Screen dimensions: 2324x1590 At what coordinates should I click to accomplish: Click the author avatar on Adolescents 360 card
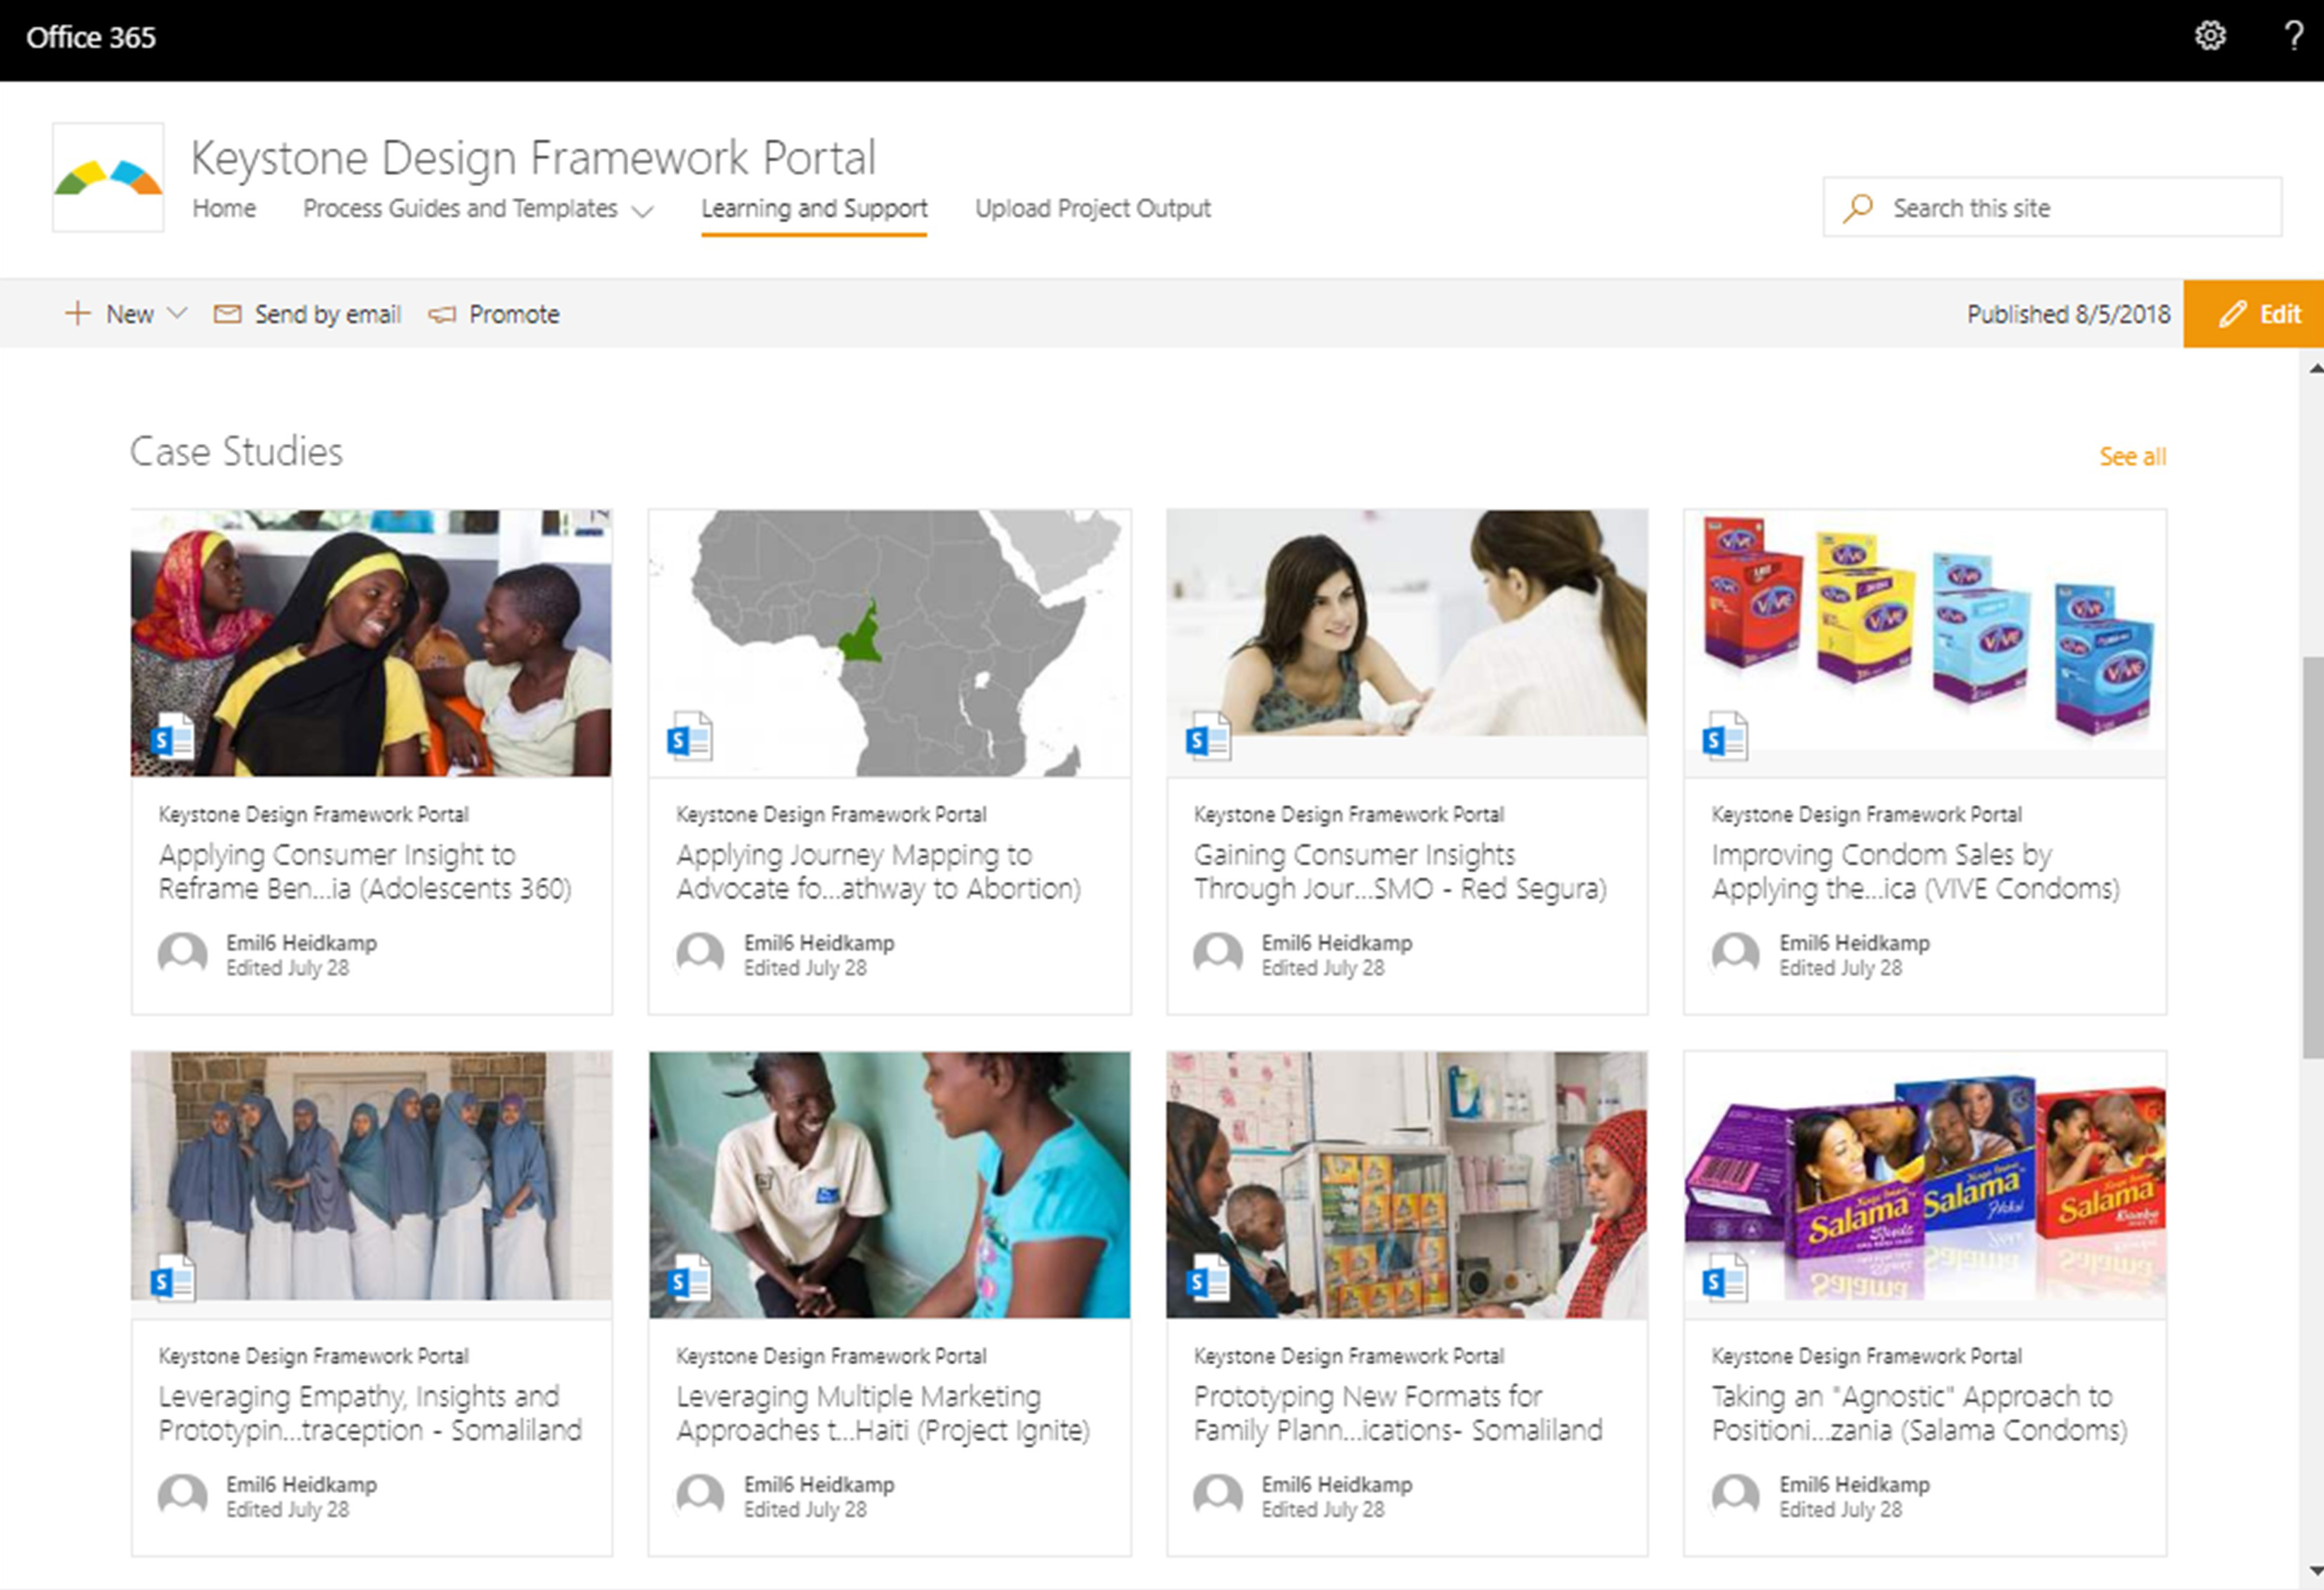tap(183, 955)
